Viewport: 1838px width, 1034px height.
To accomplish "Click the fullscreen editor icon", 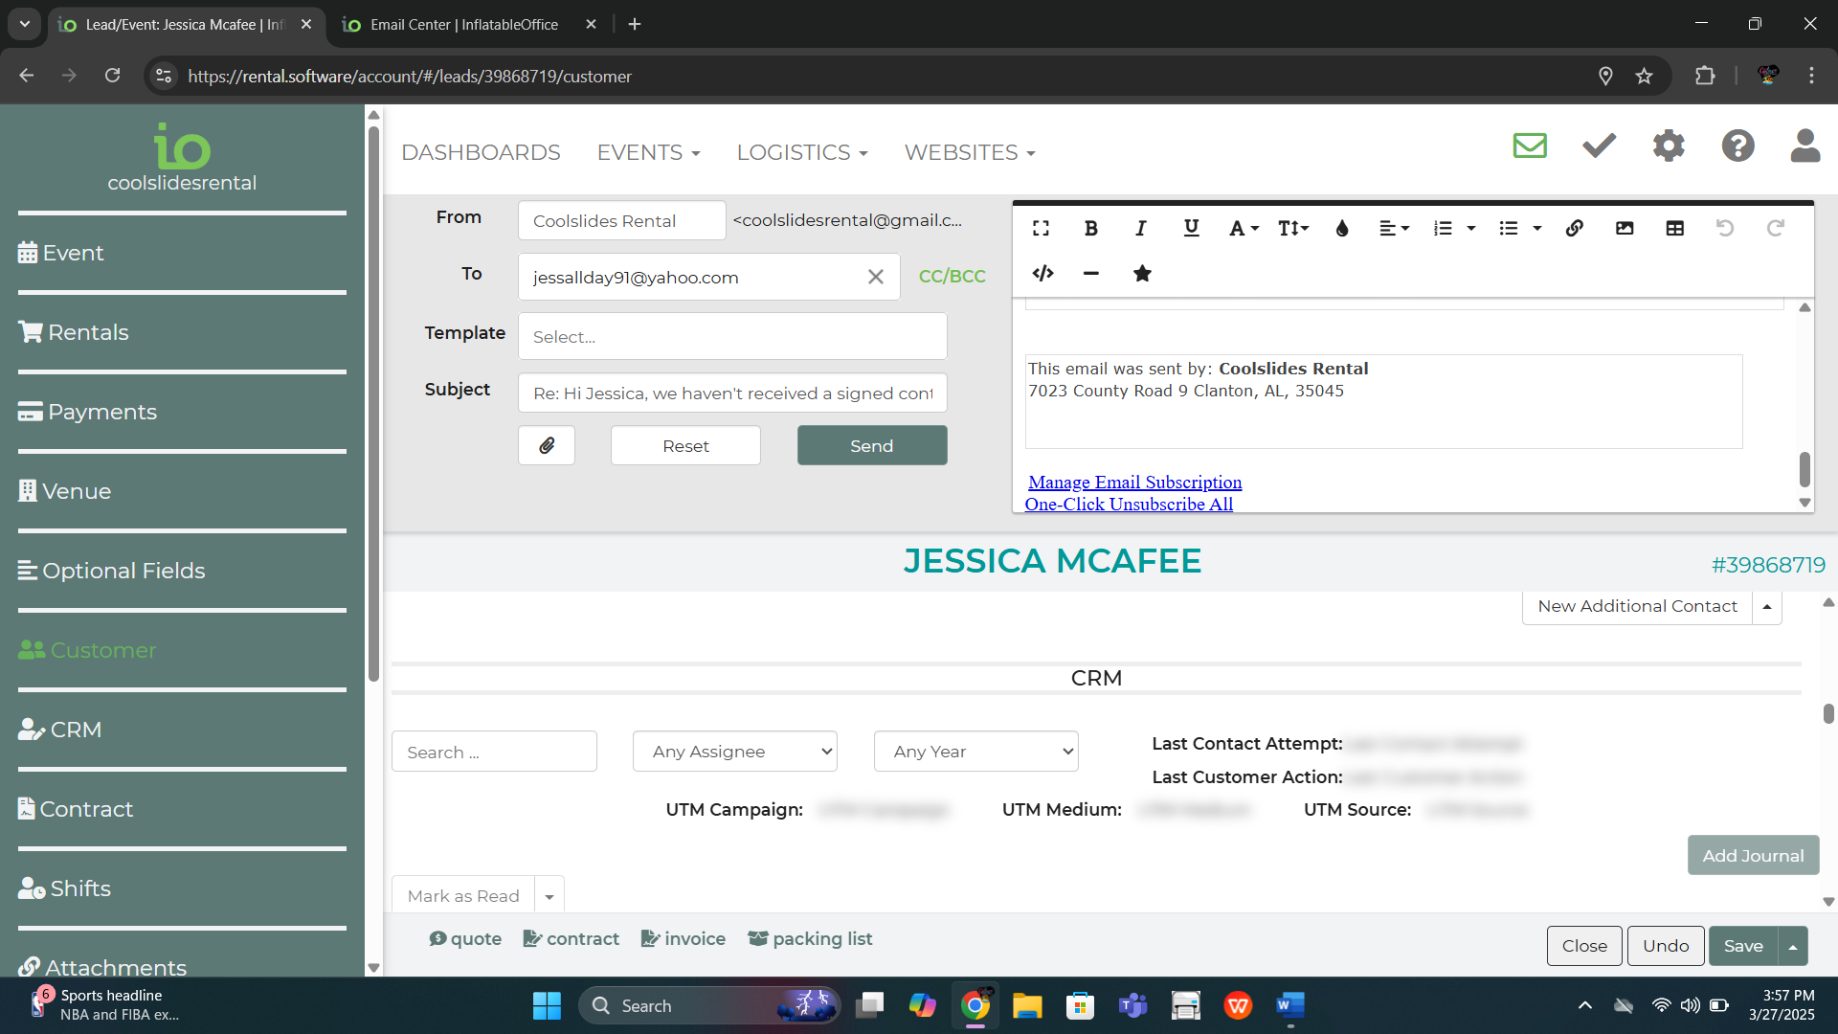I will pos(1041,229).
